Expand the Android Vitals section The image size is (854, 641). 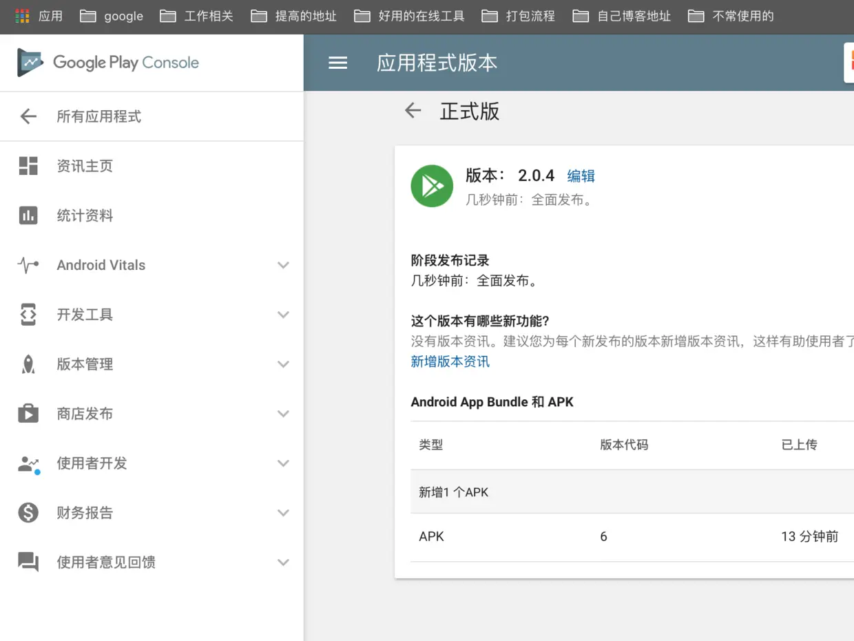point(283,264)
